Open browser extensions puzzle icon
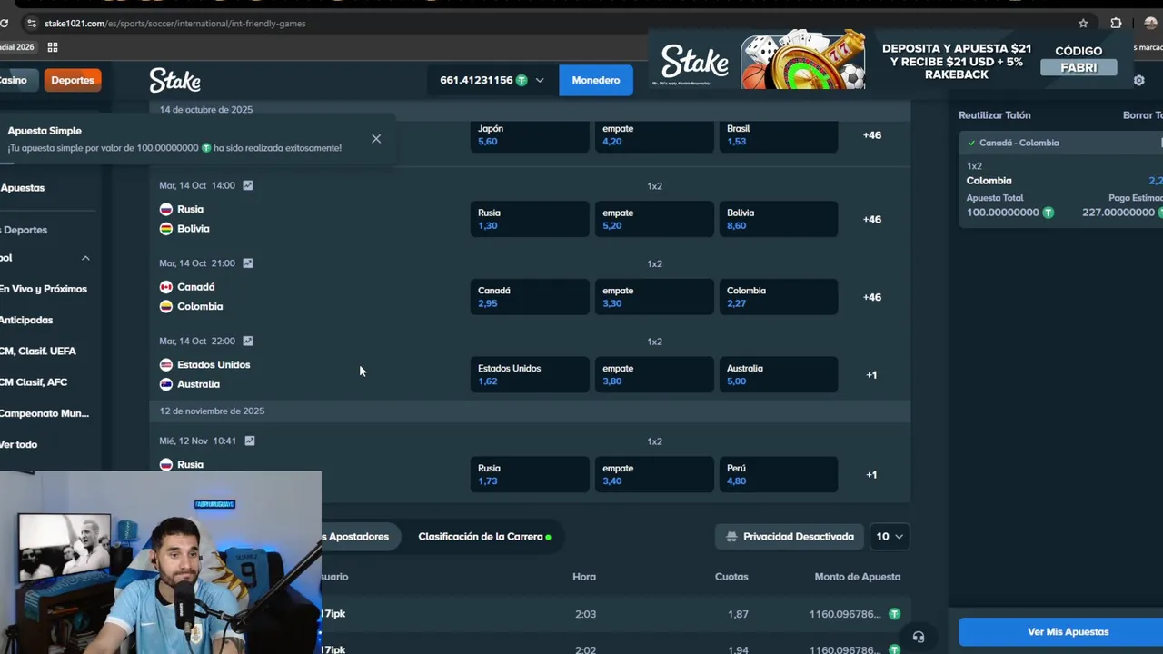This screenshot has height=654, width=1163. click(1116, 24)
